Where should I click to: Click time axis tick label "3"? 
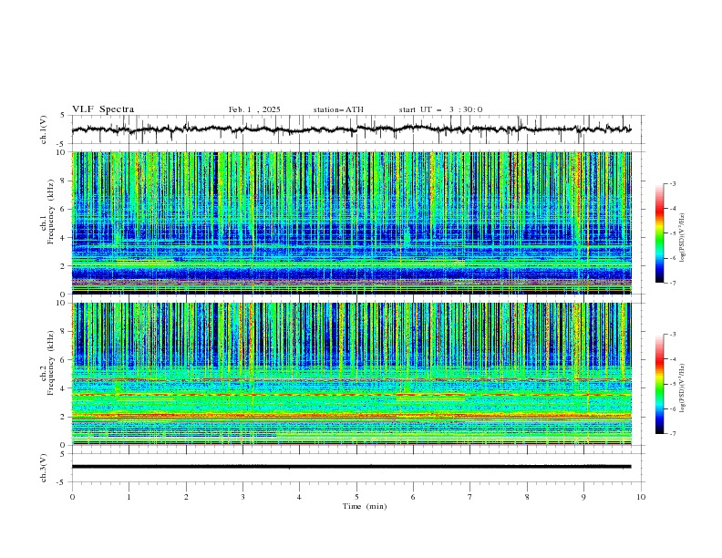[x=242, y=497]
